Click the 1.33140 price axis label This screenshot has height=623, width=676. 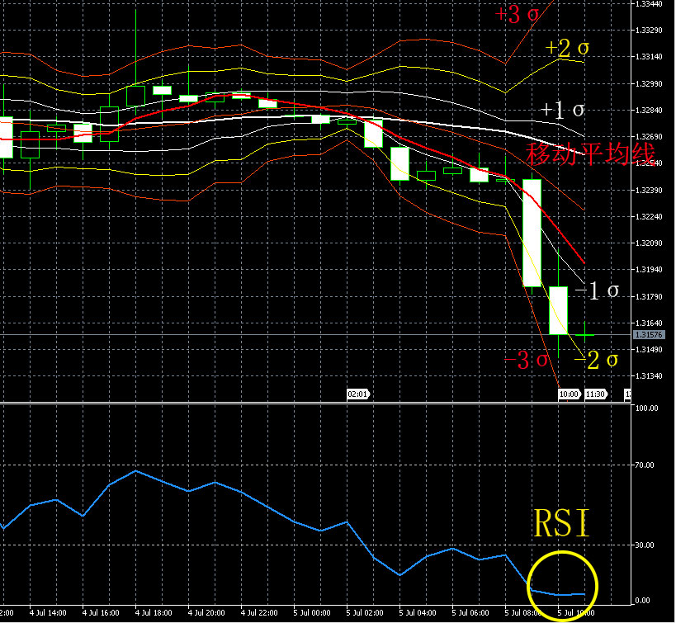point(650,56)
